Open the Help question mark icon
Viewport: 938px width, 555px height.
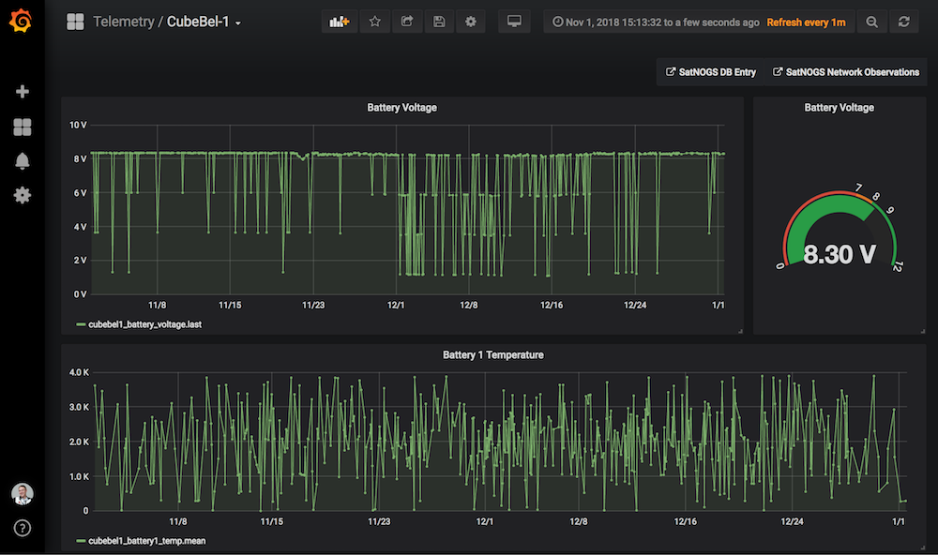point(23,528)
